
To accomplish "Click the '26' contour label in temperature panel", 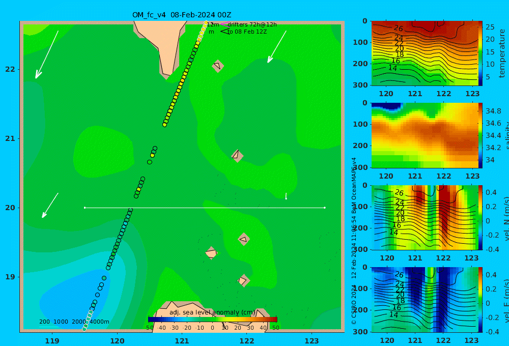I will pos(399,28).
